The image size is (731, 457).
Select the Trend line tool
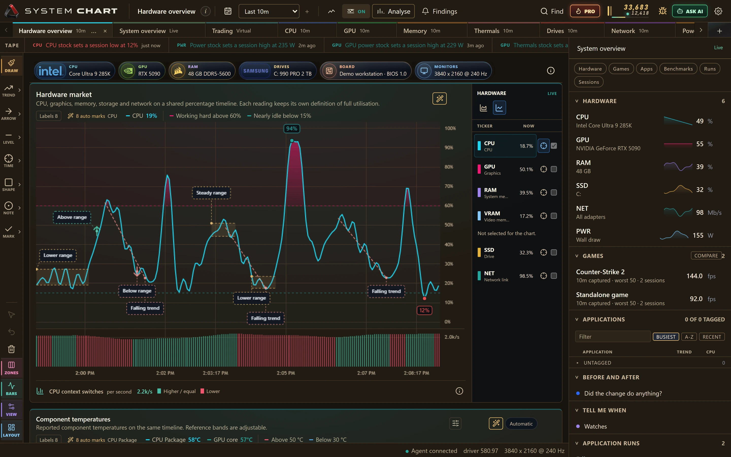[x=9, y=90]
